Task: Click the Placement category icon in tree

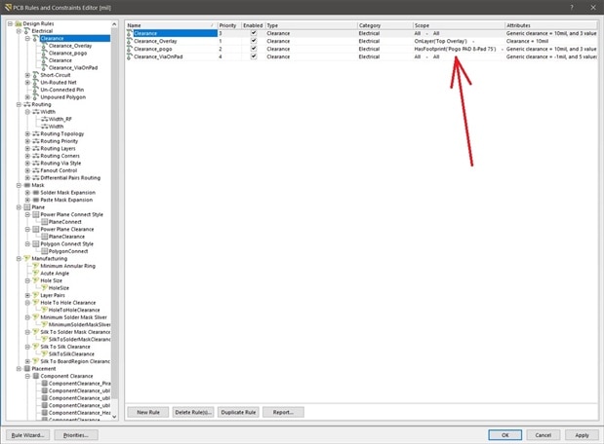Action: click(x=27, y=369)
